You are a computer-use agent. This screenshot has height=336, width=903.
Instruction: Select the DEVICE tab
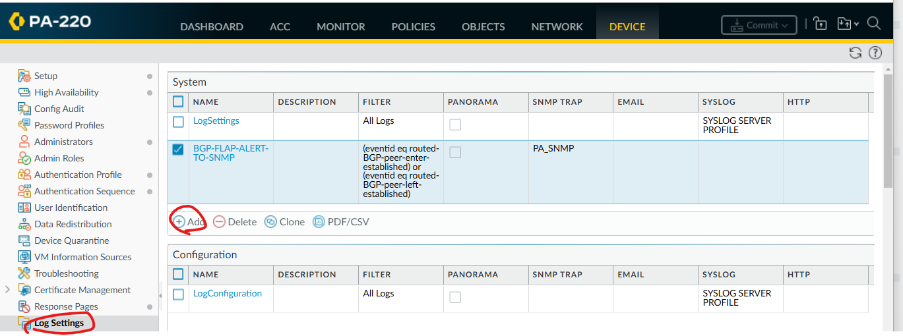coord(627,27)
